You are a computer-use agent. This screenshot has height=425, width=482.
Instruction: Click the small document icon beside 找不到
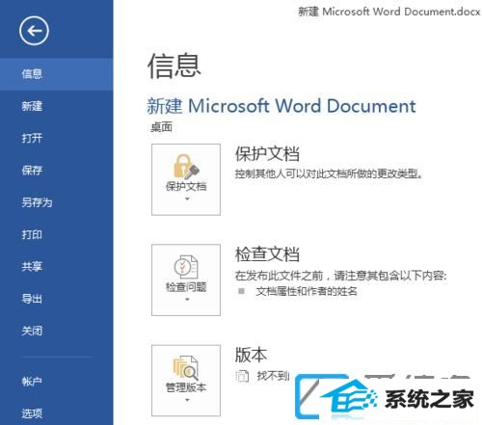pyautogui.click(x=242, y=376)
